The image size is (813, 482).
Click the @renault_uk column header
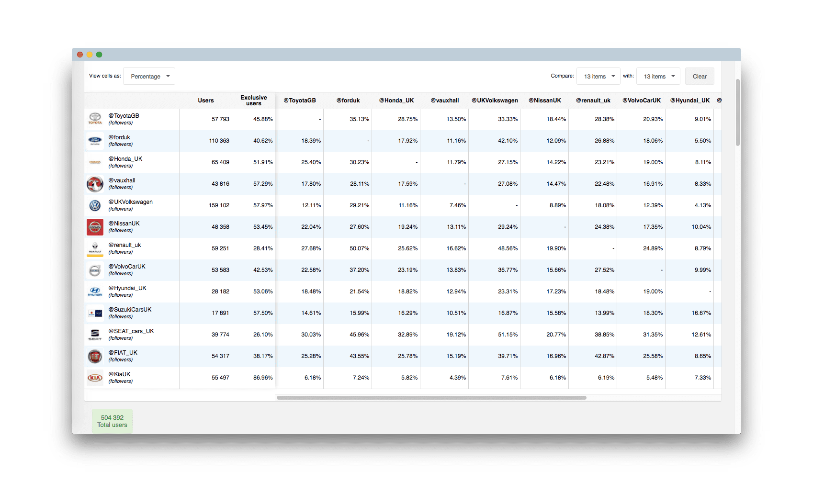[593, 101]
